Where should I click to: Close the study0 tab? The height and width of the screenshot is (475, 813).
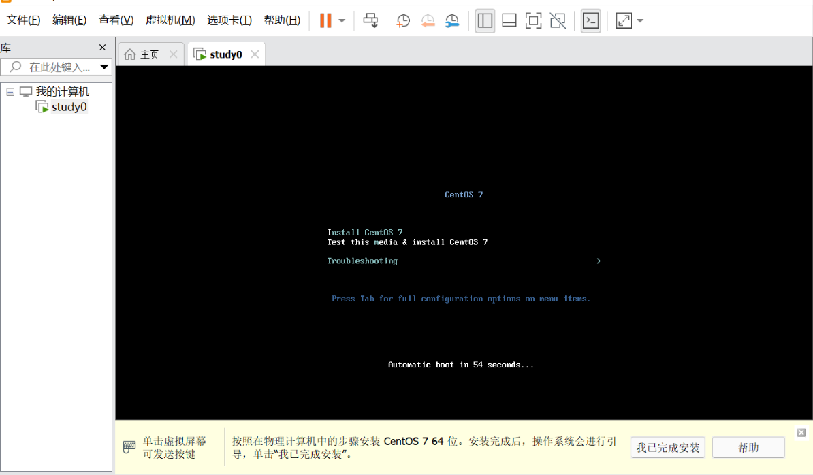click(255, 54)
